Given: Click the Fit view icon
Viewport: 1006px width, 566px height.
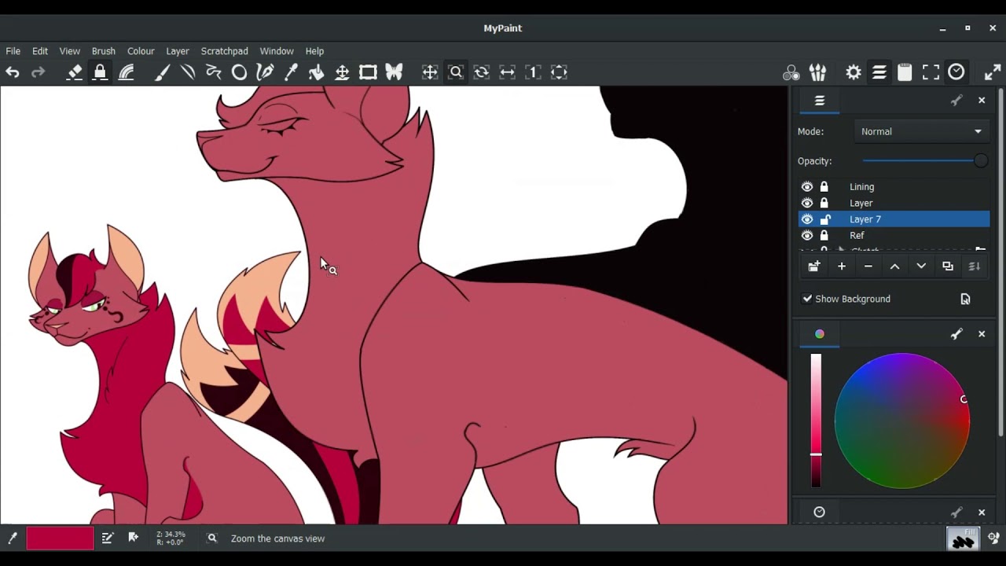Looking at the screenshot, I should pyautogui.click(x=559, y=72).
